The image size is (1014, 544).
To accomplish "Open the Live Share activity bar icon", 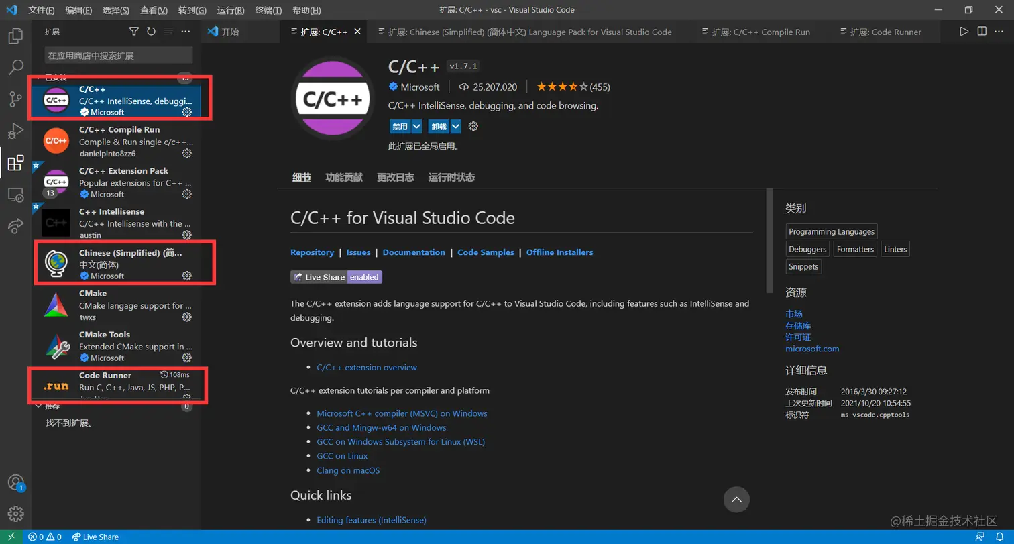I will [15, 226].
